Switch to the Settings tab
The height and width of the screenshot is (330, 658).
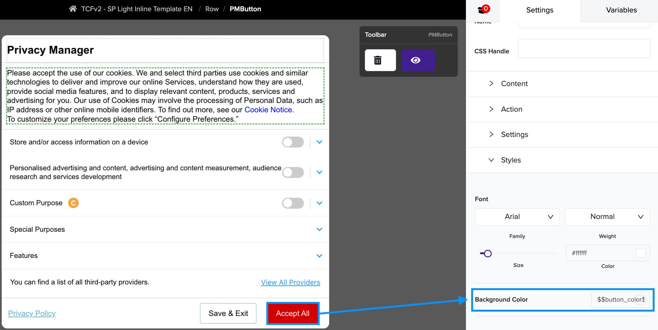coord(540,10)
